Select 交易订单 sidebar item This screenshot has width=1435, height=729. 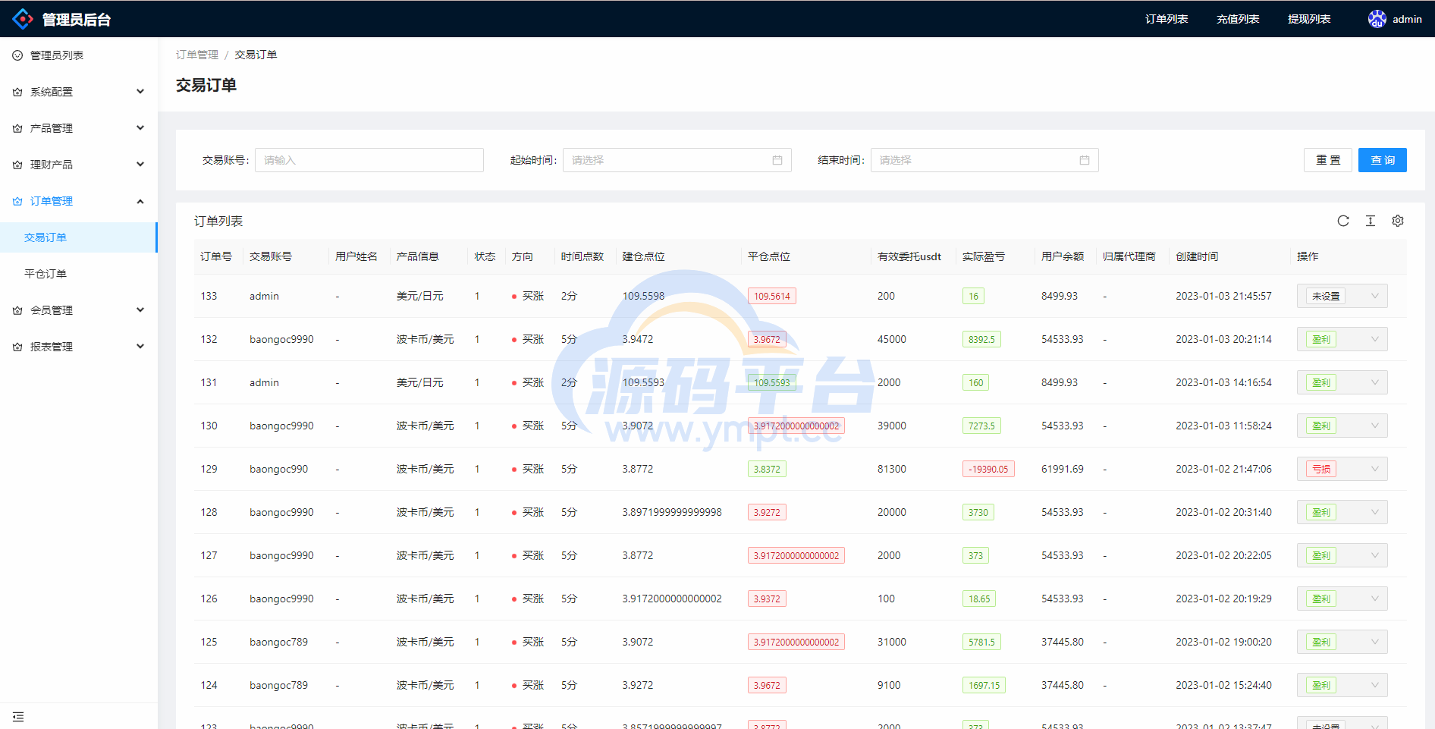coord(79,237)
